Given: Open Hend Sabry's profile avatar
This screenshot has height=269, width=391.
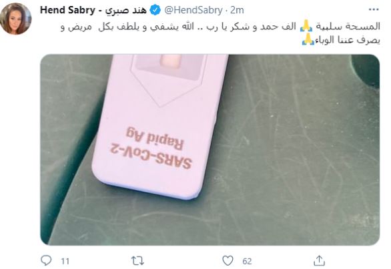Looking at the screenshot, I should click(x=15, y=19).
